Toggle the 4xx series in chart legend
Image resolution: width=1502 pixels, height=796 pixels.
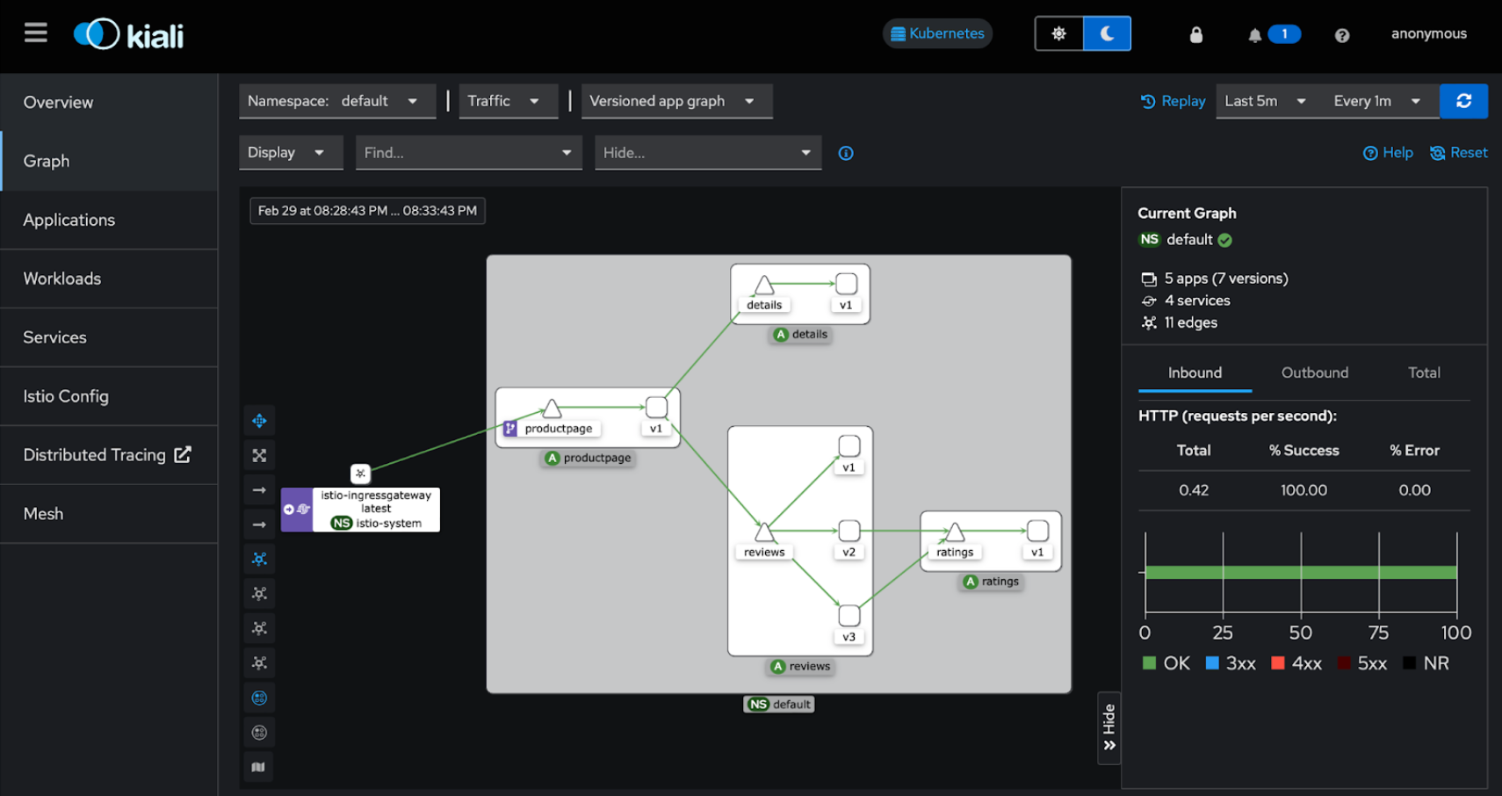coord(1296,663)
